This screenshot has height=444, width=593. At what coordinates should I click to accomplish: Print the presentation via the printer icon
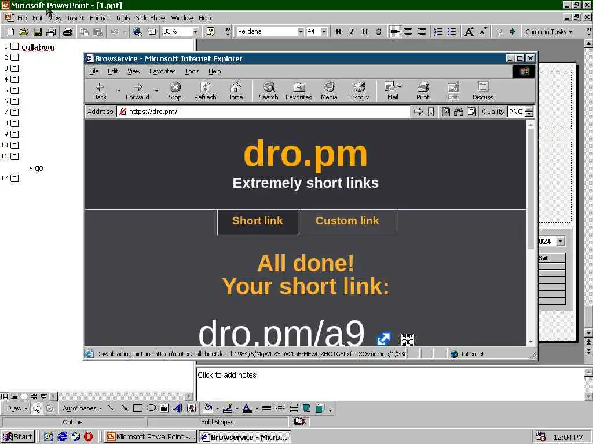click(x=68, y=32)
